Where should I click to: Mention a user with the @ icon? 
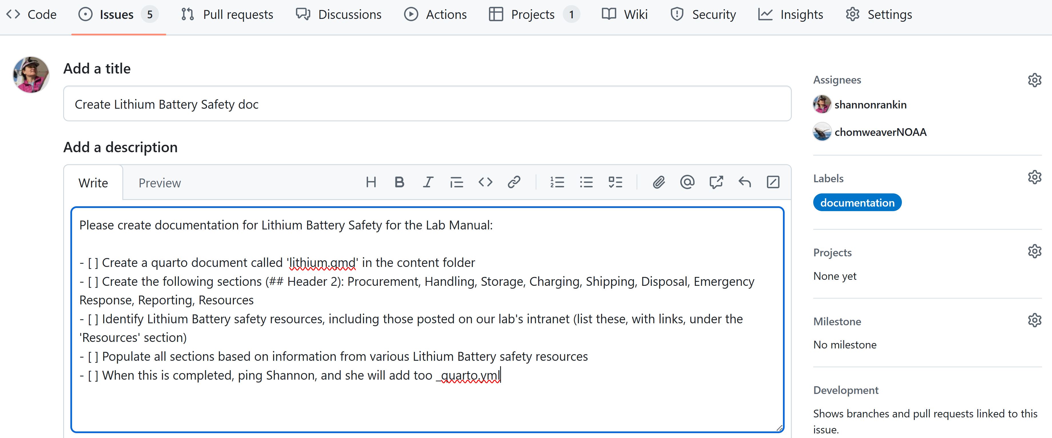coord(687,182)
